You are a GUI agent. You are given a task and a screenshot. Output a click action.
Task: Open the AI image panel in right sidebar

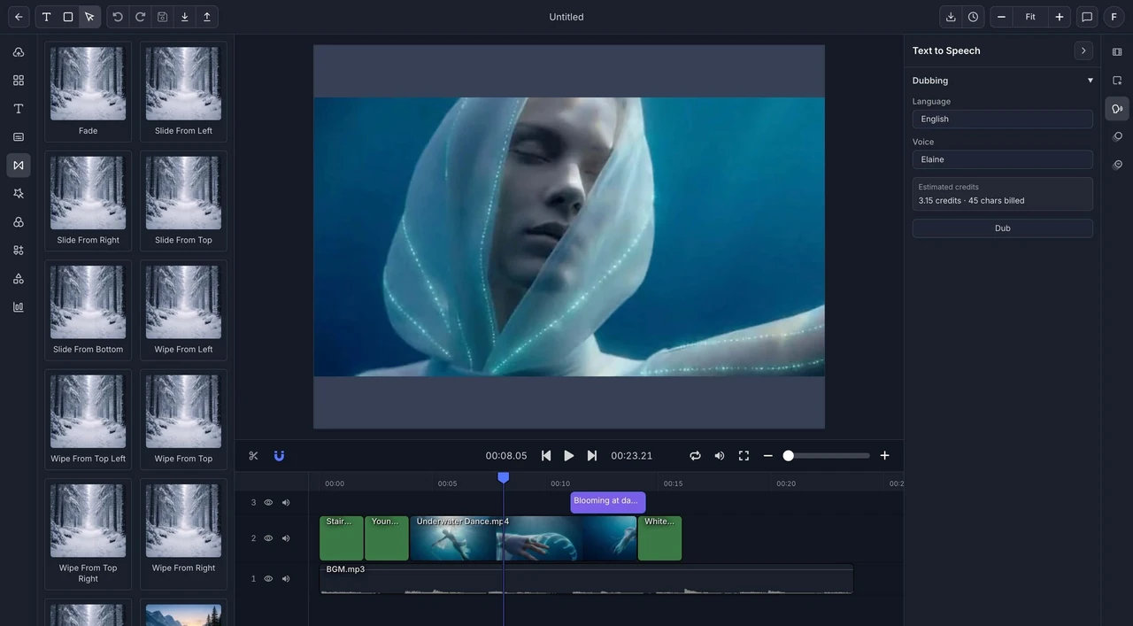1117,81
